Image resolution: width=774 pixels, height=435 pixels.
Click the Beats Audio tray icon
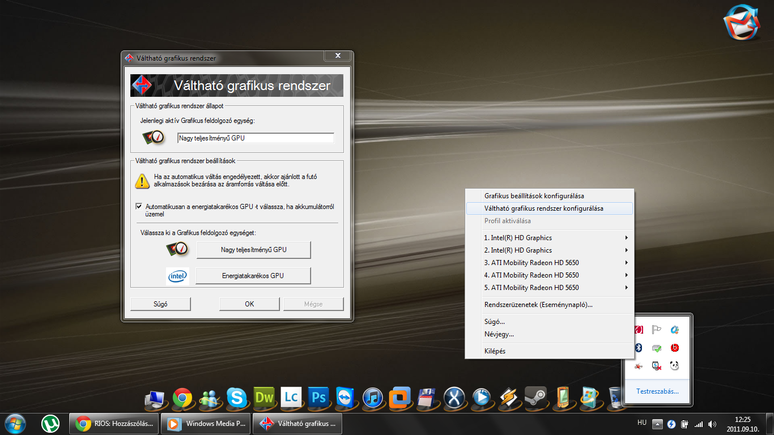pos(674,348)
